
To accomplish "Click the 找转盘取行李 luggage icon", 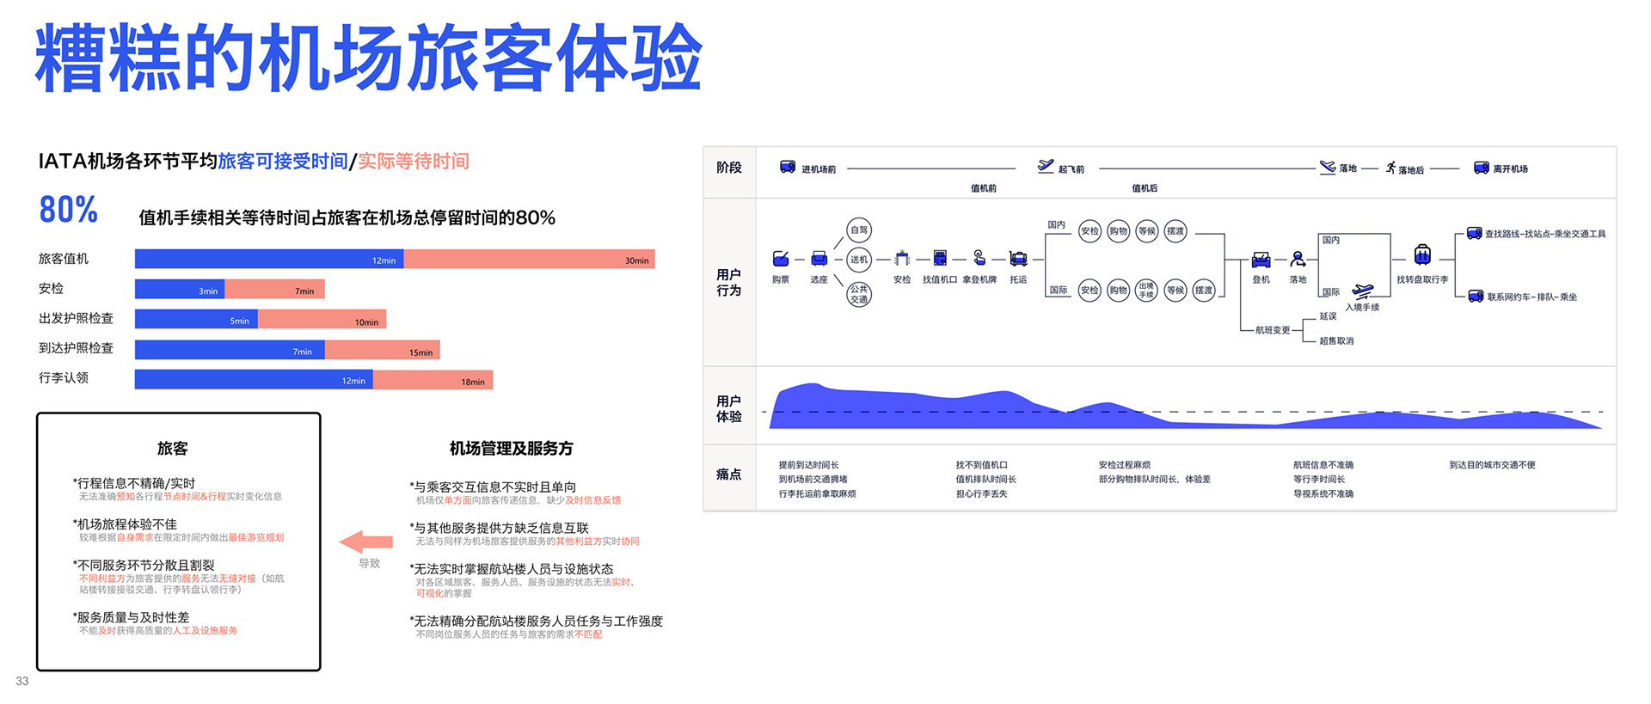I will pos(1422,254).
